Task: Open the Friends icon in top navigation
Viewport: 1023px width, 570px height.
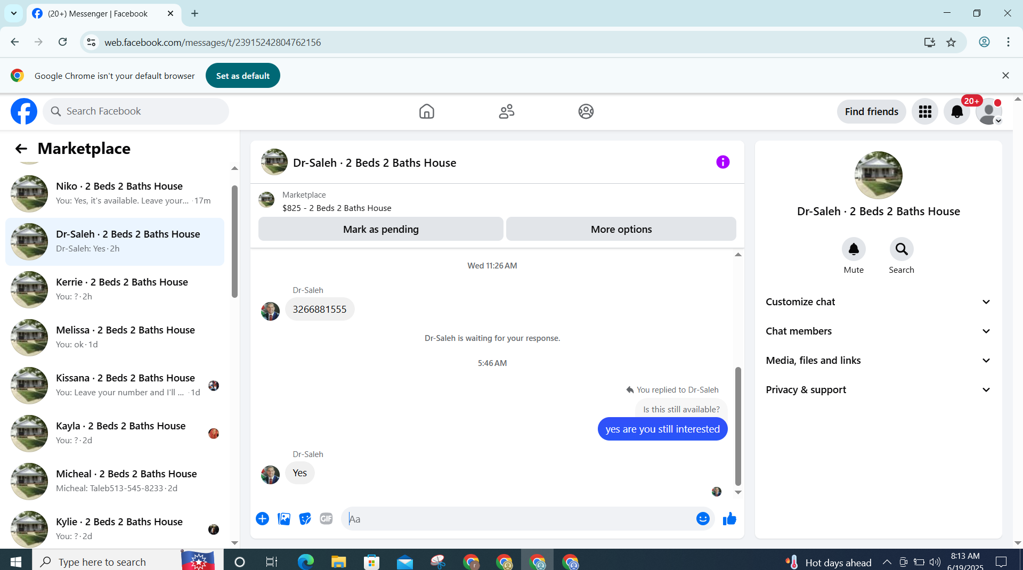Action: click(x=507, y=111)
